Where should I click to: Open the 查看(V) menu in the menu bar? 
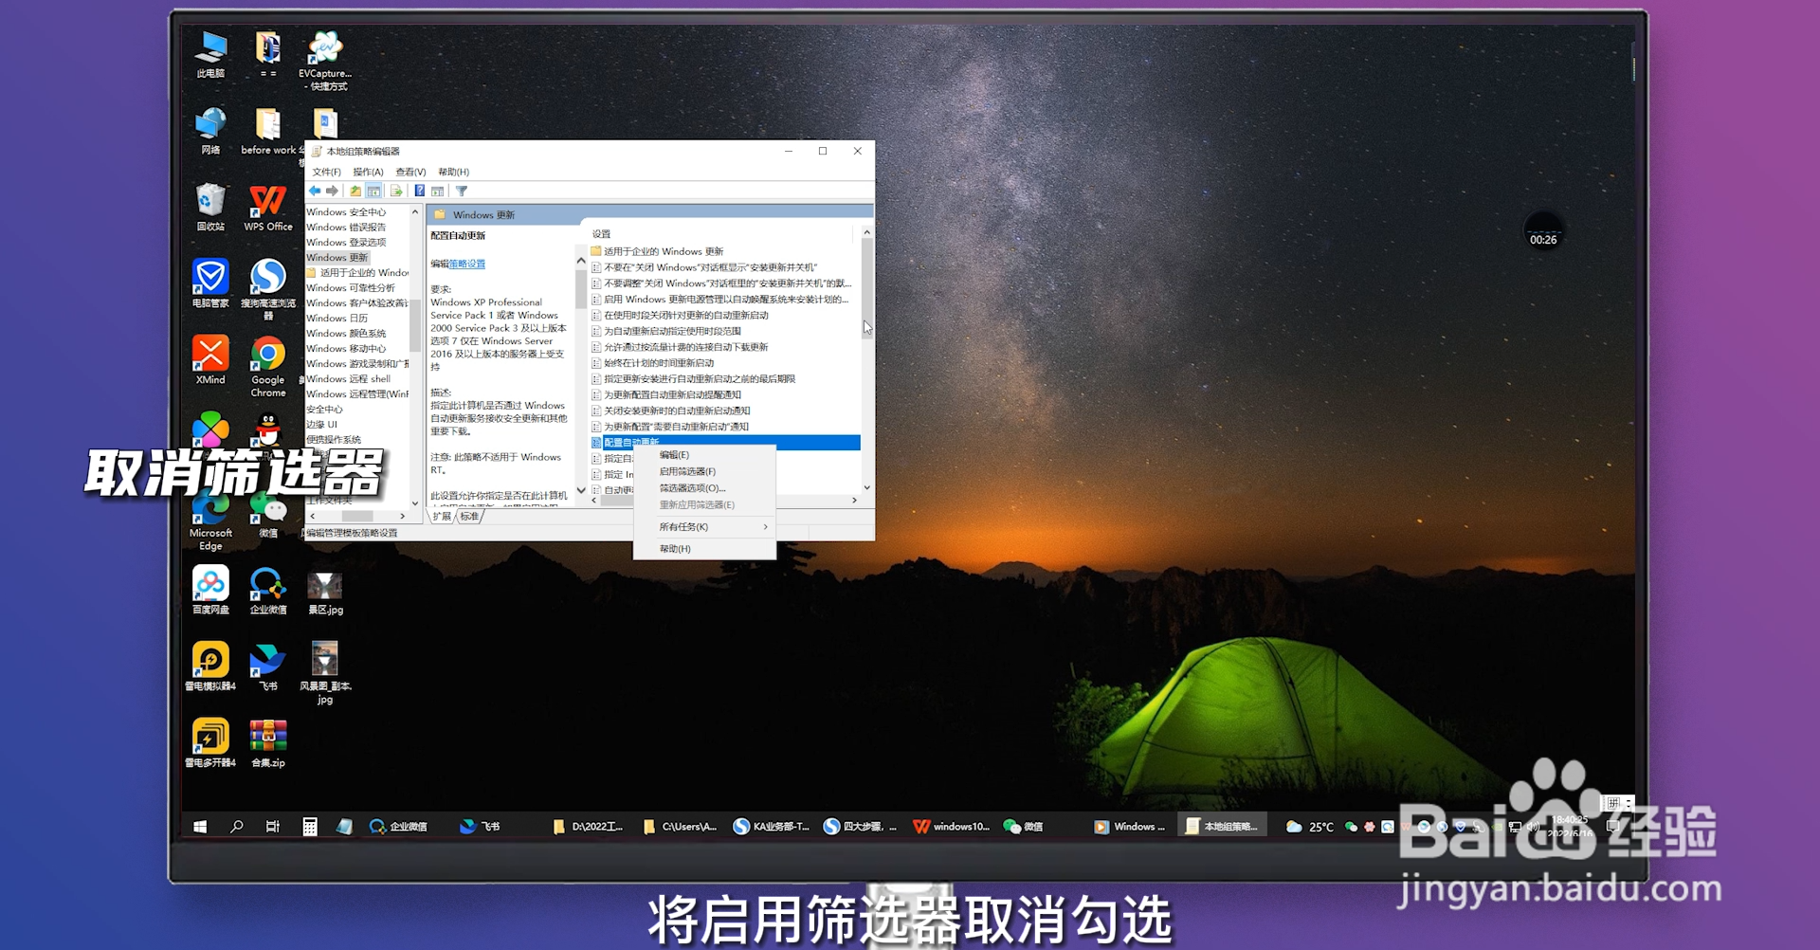410,172
